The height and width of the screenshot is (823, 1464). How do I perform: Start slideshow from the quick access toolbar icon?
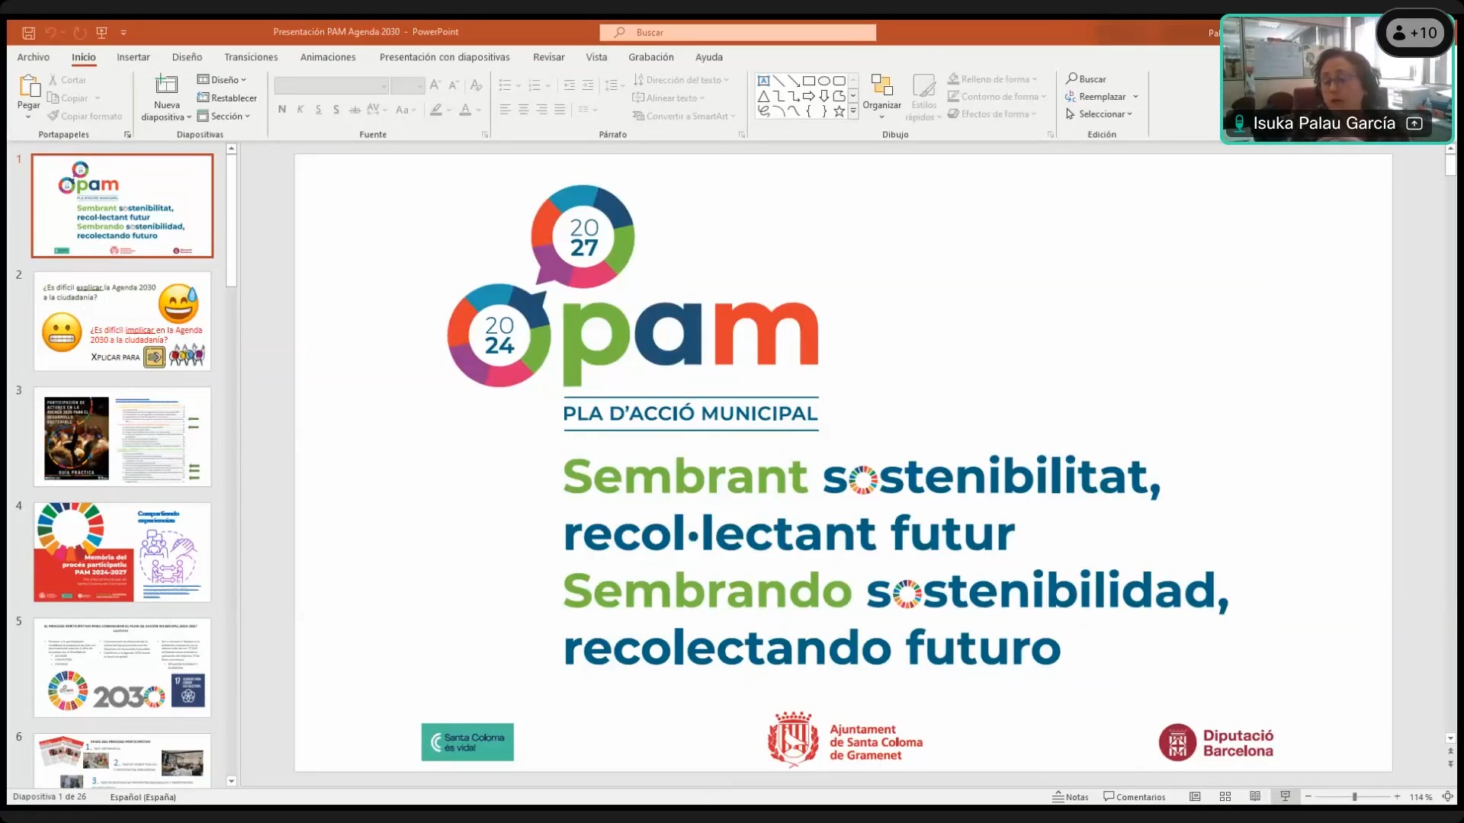tap(101, 33)
